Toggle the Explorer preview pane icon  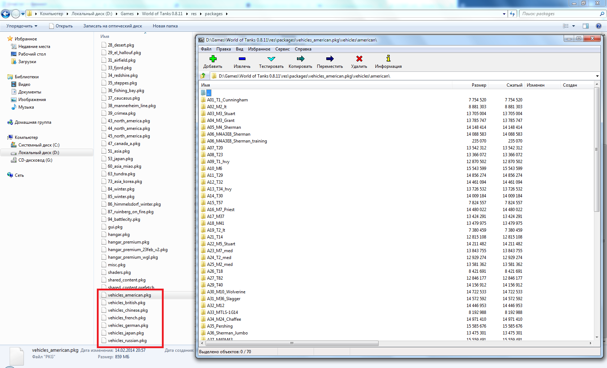tap(586, 26)
